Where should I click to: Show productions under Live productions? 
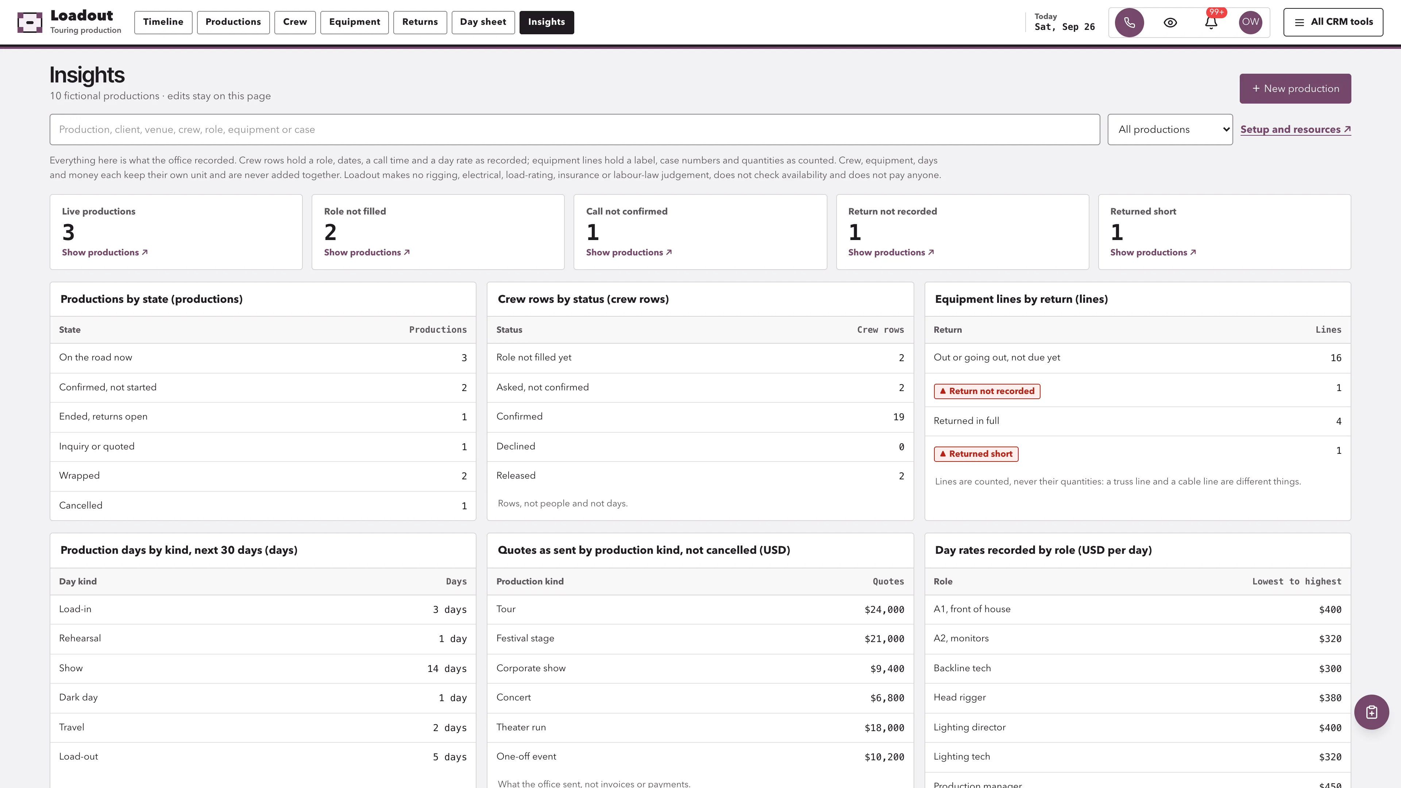click(105, 252)
